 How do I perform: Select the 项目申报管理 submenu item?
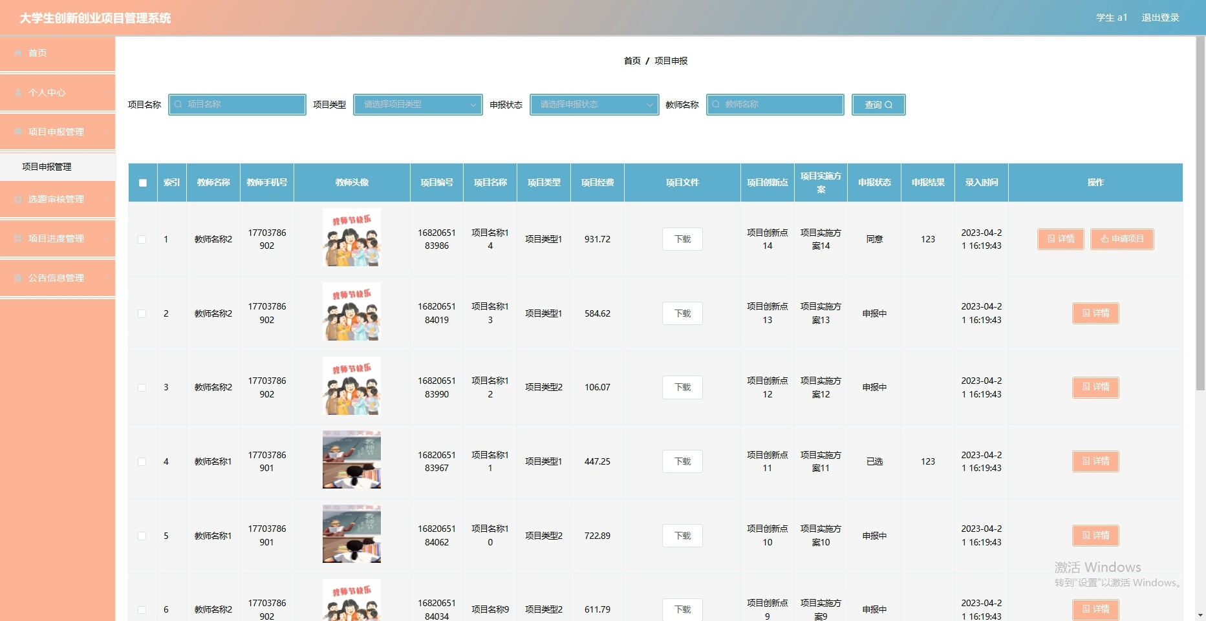coord(58,167)
